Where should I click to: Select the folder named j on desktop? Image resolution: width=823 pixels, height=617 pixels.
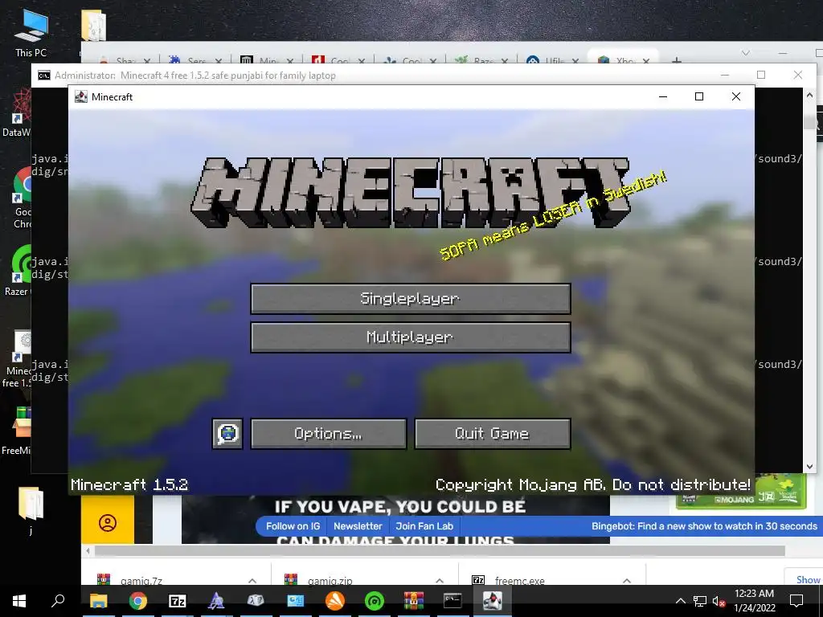pyautogui.click(x=31, y=510)
